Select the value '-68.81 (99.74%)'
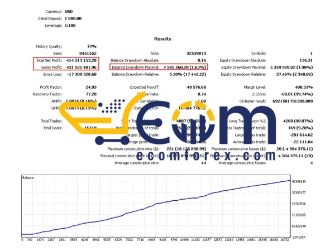This screenshot has width=335, height=251. tap(296, 94)
